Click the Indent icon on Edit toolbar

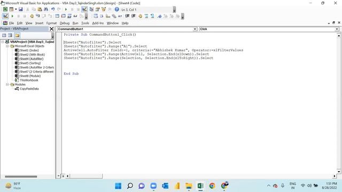pyautogui.click(x=127, y=16)
